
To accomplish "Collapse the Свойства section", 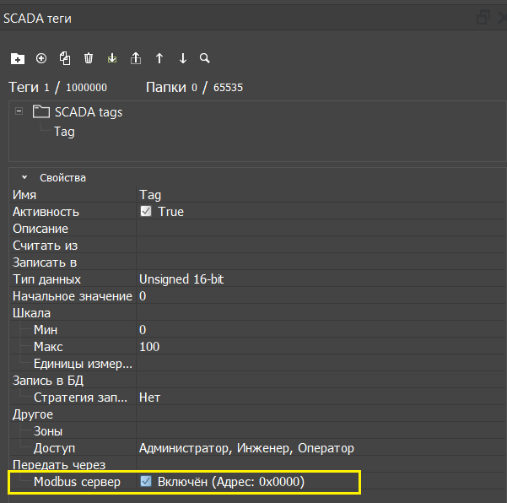I will tap(24, 178).
